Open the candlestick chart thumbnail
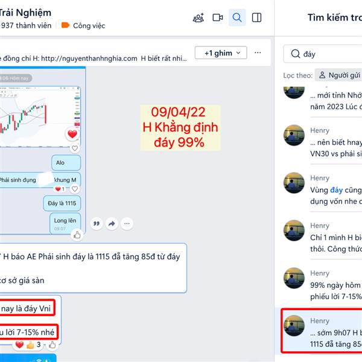The height and width of the screenshot is (362, 362). pos(39,116)
